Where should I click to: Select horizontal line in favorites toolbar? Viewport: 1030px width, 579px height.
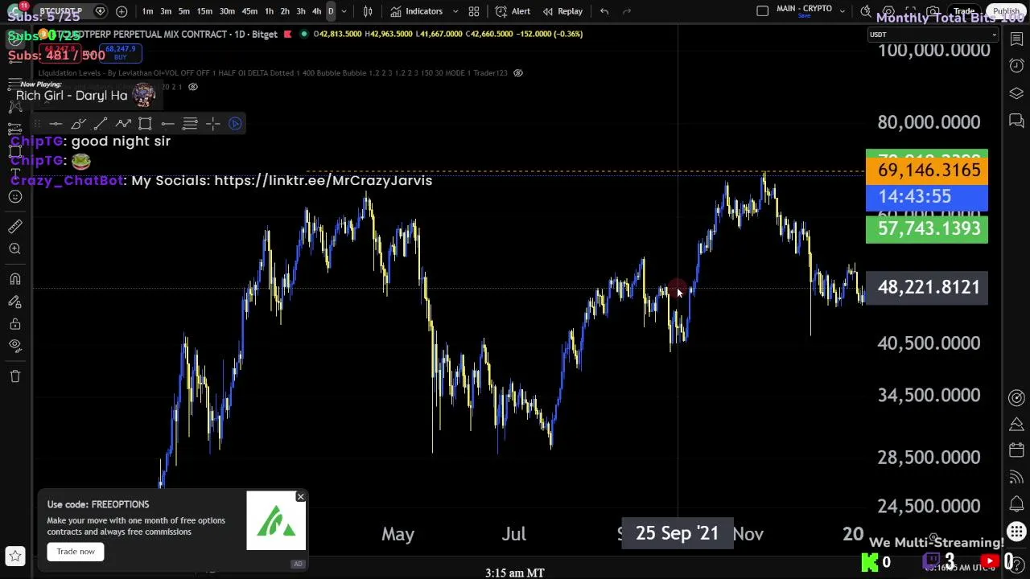[56, 123]
